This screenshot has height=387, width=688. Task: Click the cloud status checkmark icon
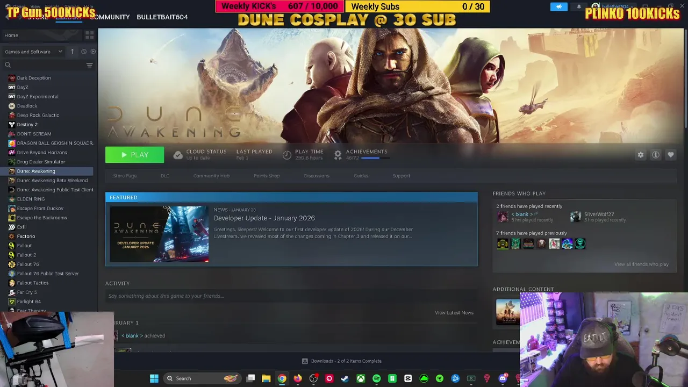[x=178, y=155]
